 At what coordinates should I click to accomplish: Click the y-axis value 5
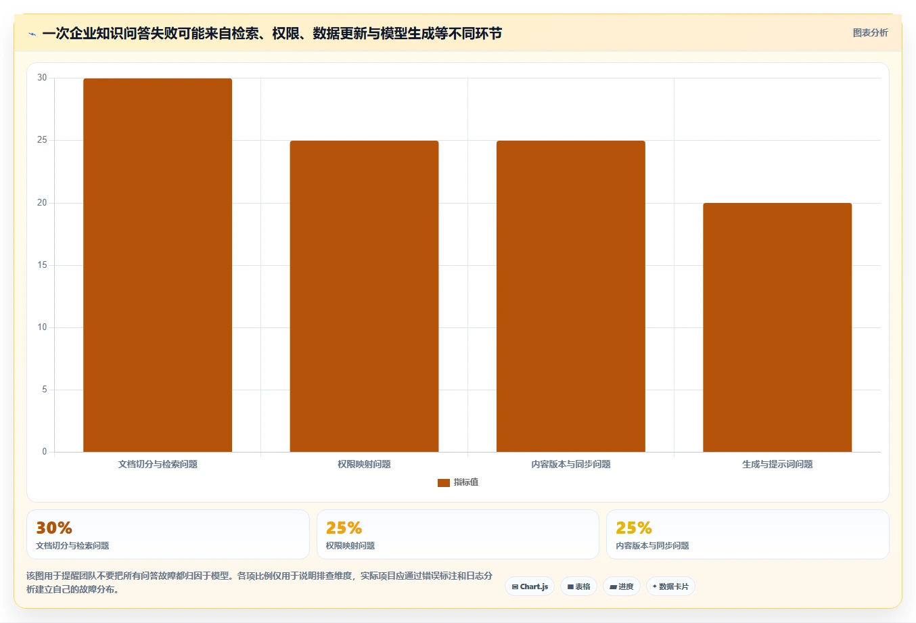[45, 390]
